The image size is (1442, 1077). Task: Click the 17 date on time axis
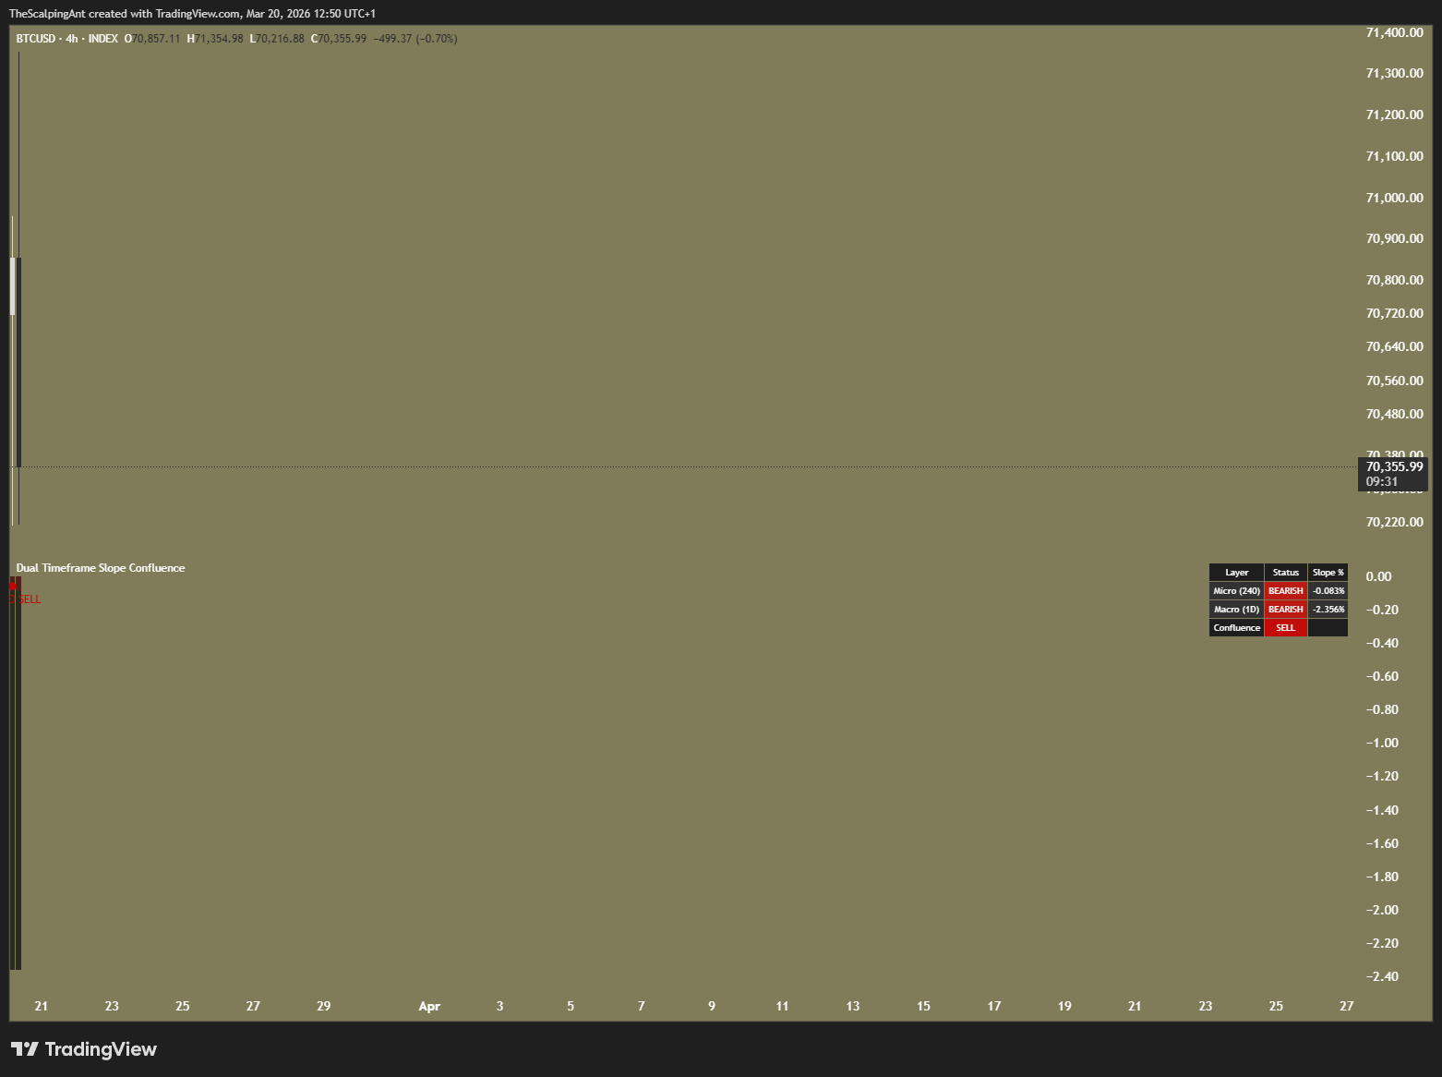(x=993, y=1006)
